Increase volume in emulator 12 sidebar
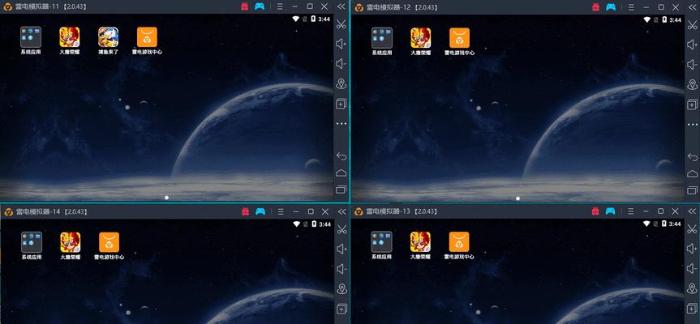The height and width of the screenshot is (324, 700). click(693, 45)
